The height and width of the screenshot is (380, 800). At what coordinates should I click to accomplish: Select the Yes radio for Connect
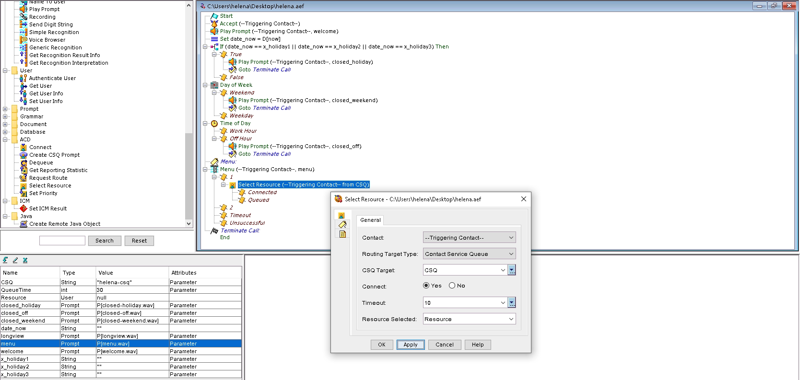point(426,286)
